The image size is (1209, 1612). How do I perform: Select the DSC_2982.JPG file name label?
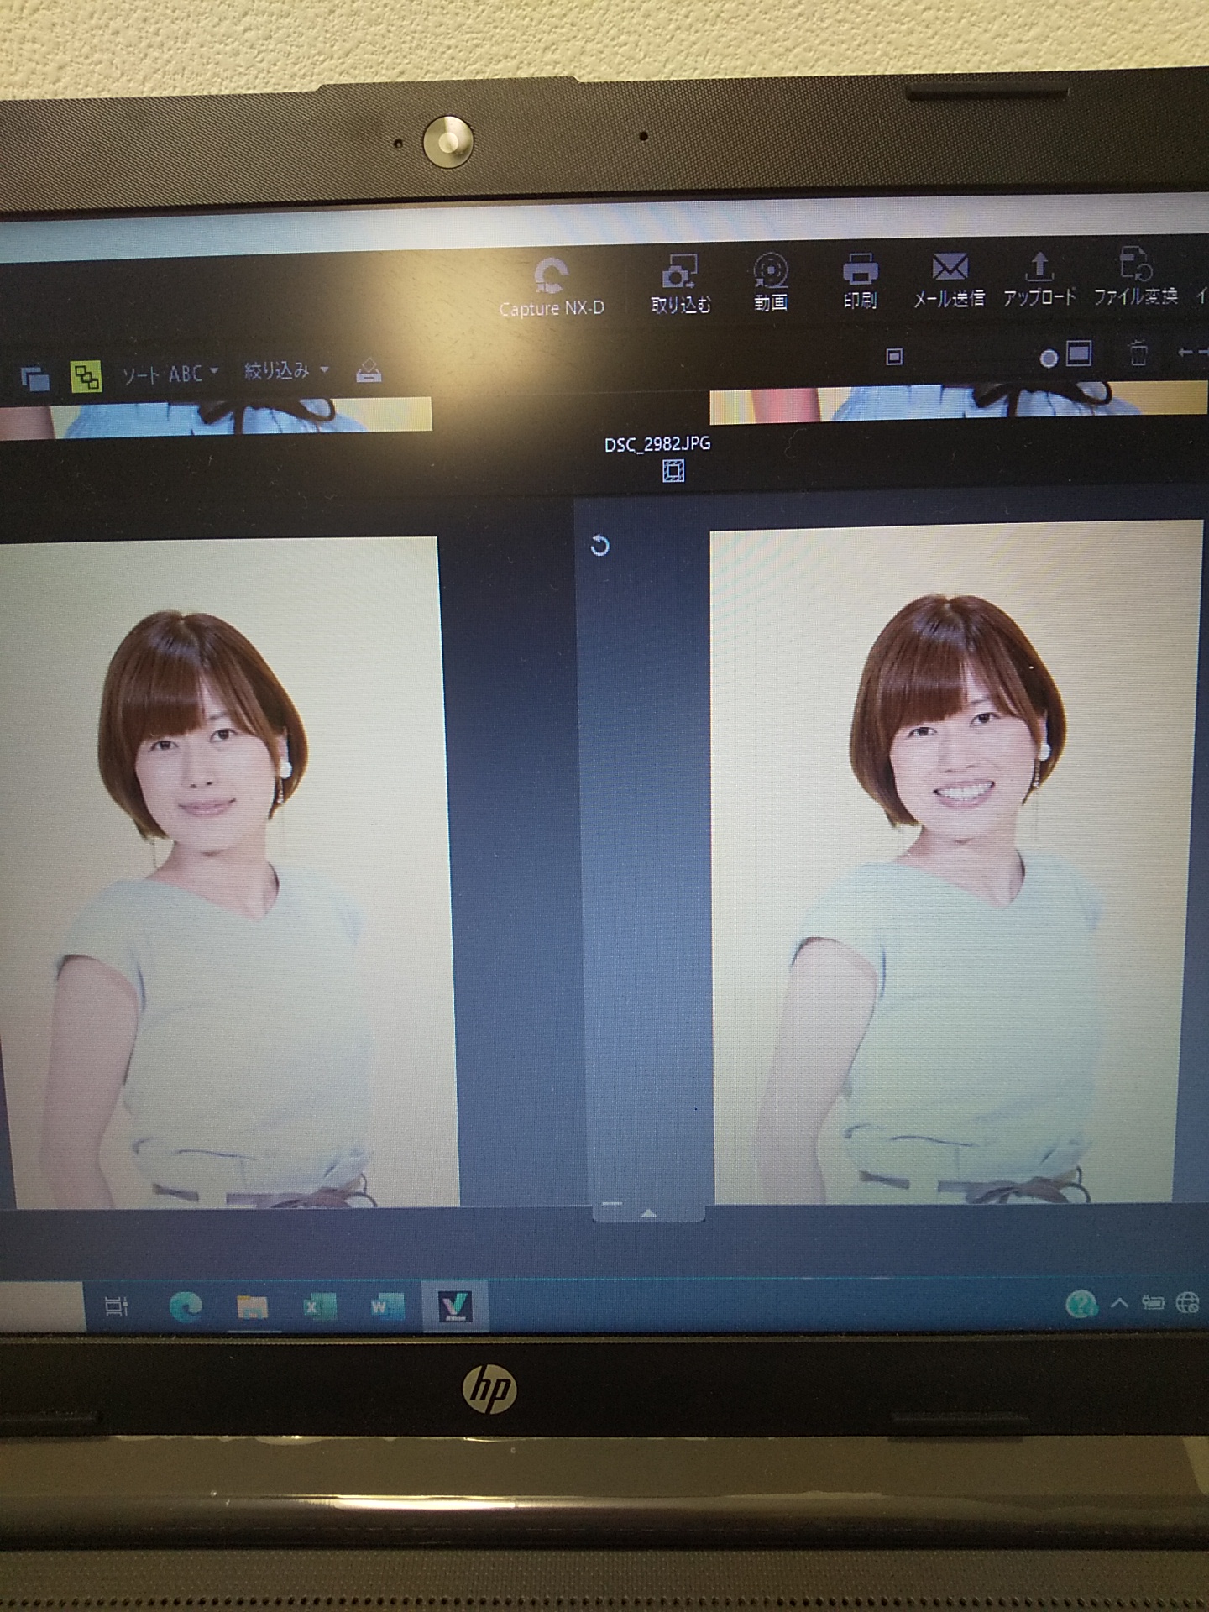[657, 444]
